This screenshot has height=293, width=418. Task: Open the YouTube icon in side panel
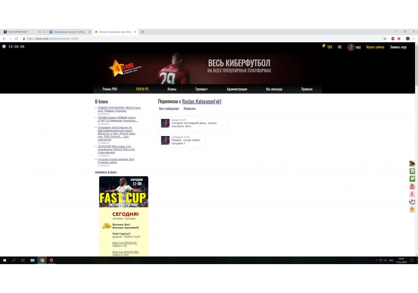click(x=413, y=186)
